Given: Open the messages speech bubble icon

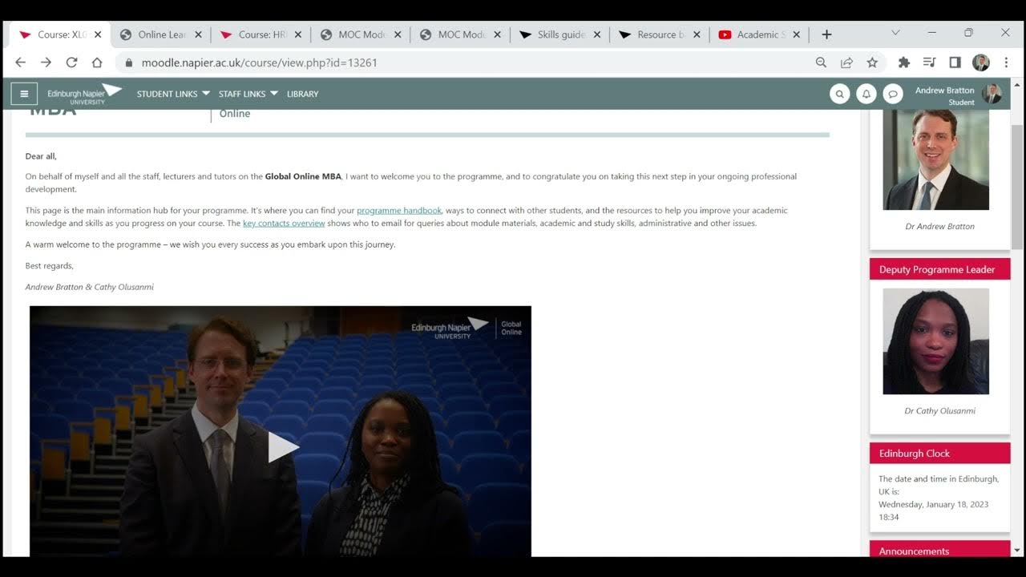Looking at the screenshot, I should tap(892, 94).
